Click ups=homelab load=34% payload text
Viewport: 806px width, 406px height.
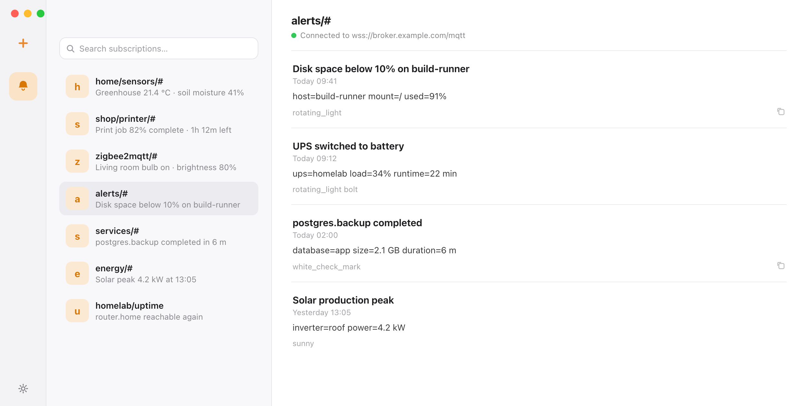pos(374,174)
